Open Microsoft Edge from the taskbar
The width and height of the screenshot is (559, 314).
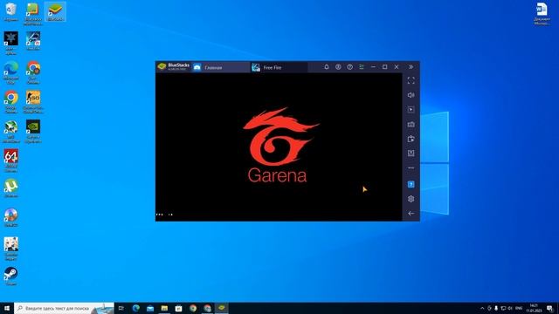pyautogui.click(x=136, y=308)
